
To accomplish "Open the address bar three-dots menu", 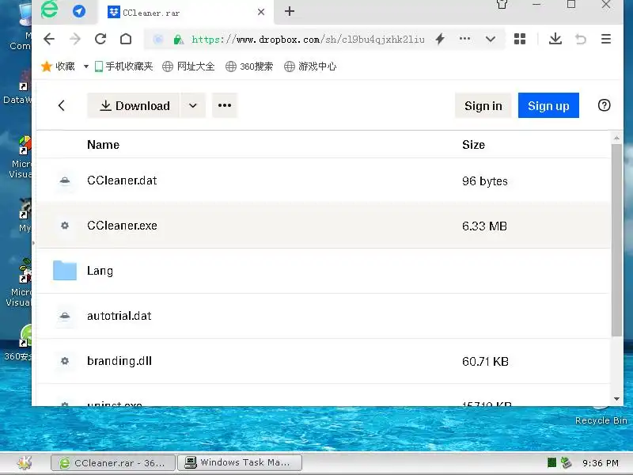I will coord(464,39).
